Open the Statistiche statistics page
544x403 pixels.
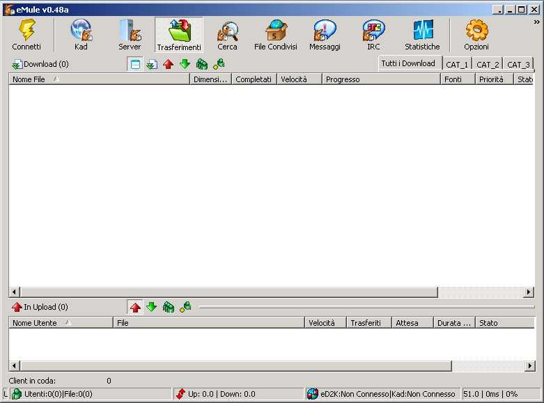(422, 35)
